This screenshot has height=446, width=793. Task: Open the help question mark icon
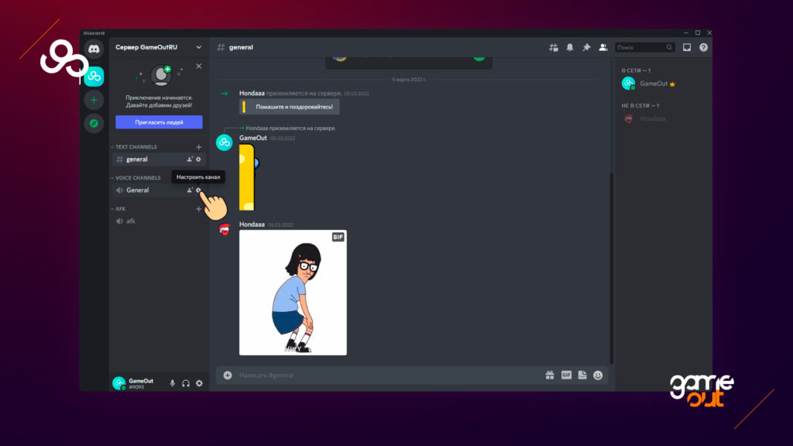[x=703, y=47]
